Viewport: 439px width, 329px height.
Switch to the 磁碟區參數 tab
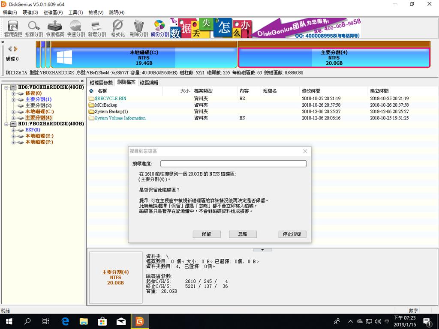(101, 83)
